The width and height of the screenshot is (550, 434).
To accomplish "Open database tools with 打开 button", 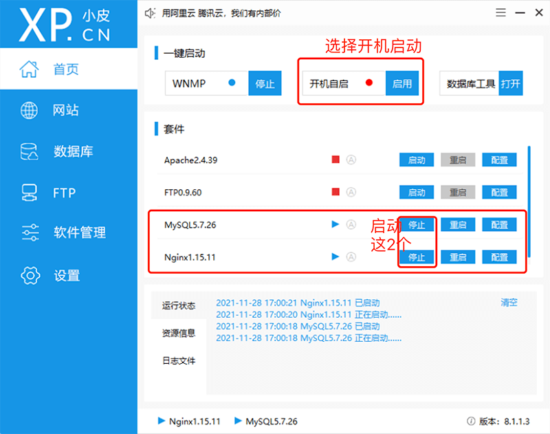I will tap(511, 83).
